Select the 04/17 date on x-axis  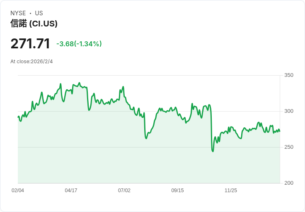point(71,191)
